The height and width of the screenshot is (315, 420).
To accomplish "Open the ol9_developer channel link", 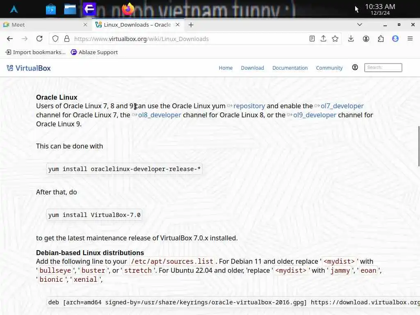I will (x=315, y=115).
